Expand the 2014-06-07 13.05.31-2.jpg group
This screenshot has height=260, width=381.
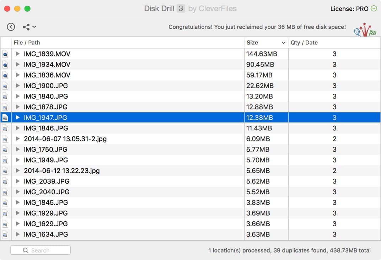(17, 139)
